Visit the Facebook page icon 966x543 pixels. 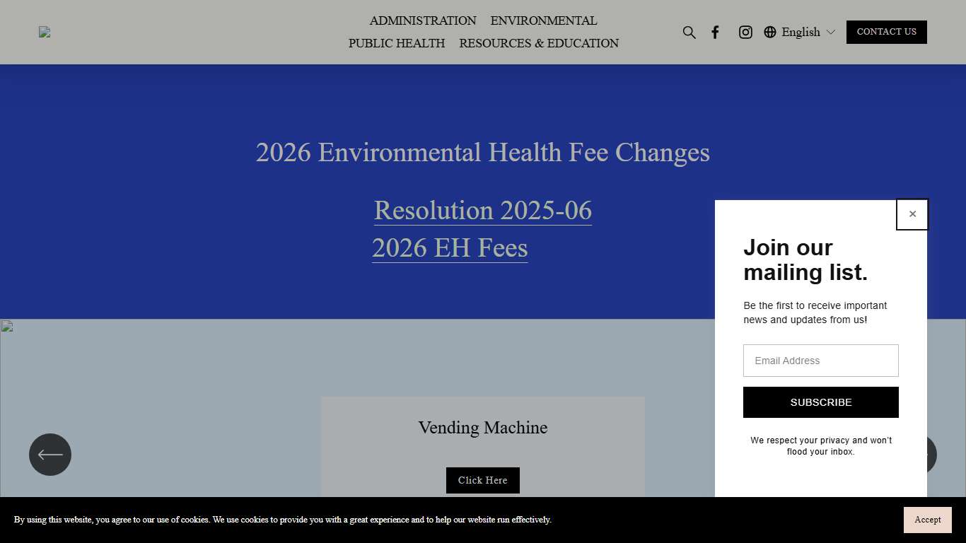coord(715,33)
